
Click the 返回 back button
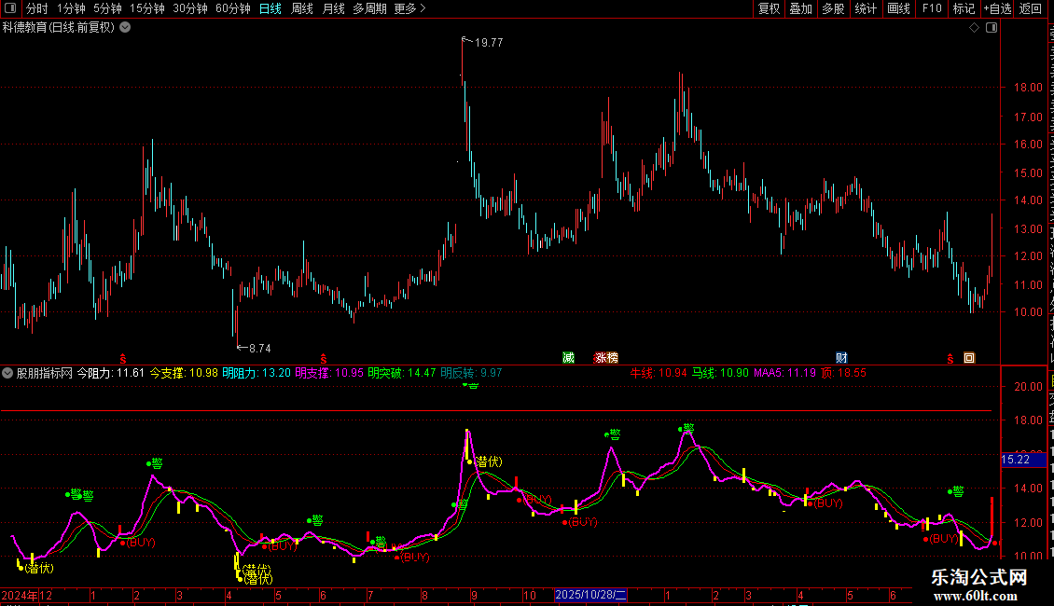pos(1031,8)
